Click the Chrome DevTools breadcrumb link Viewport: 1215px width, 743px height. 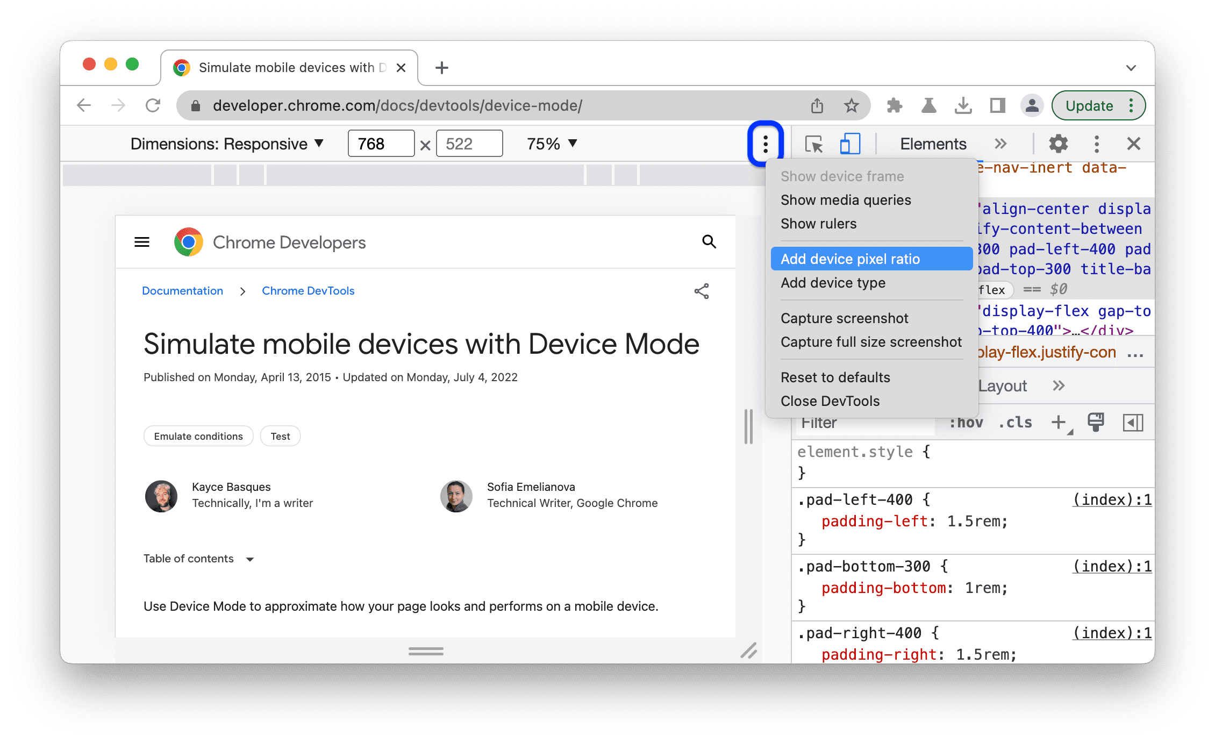(309, 291)
